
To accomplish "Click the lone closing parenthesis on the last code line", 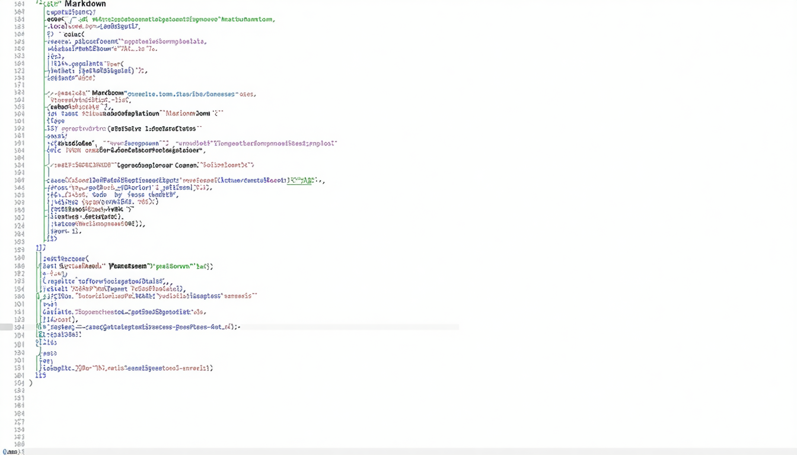I will tap(31, 383).
